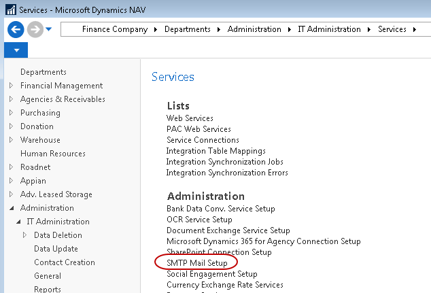The width and height of the screenshot is (431, 293).
Task: Open the Web Services list
Action: coord(190,118)
